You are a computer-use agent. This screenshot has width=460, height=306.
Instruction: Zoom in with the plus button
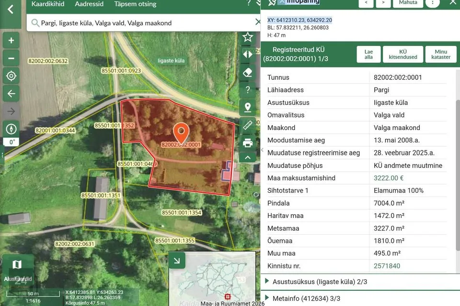11,41
